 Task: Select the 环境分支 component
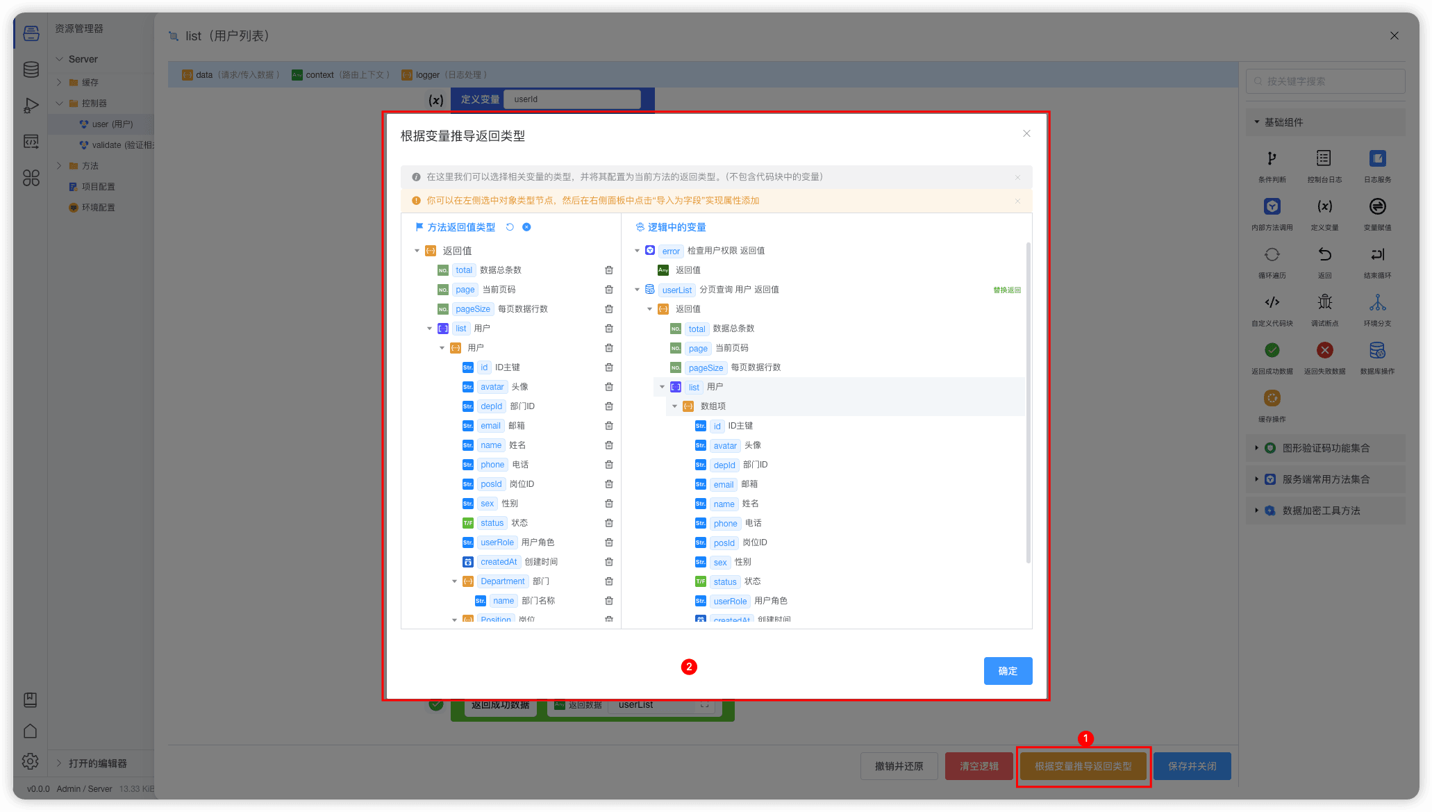(1377, 310)
